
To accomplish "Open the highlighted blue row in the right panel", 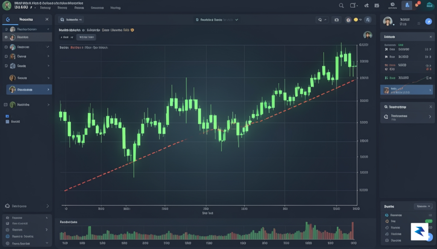I will [x=406, y=90].
